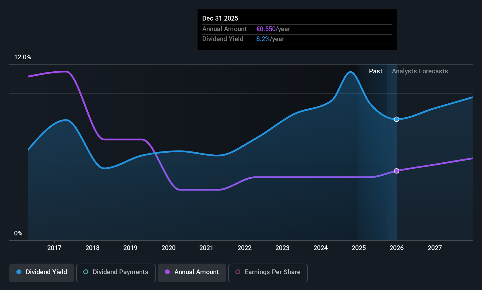Click the "Past" region label
Image resolution: width=482 pixels, height=290 pixels.
coord(375,71)
